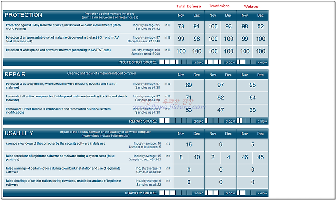Screen dimensions: 336x200
Task: Click Trendmicro December false detections 4
Action: pos(228,157)
